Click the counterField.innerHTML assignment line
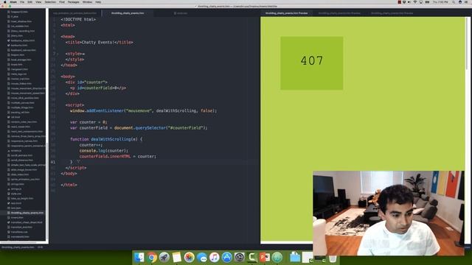The height and width of the screenshot is (265, 472). point(118,157)
